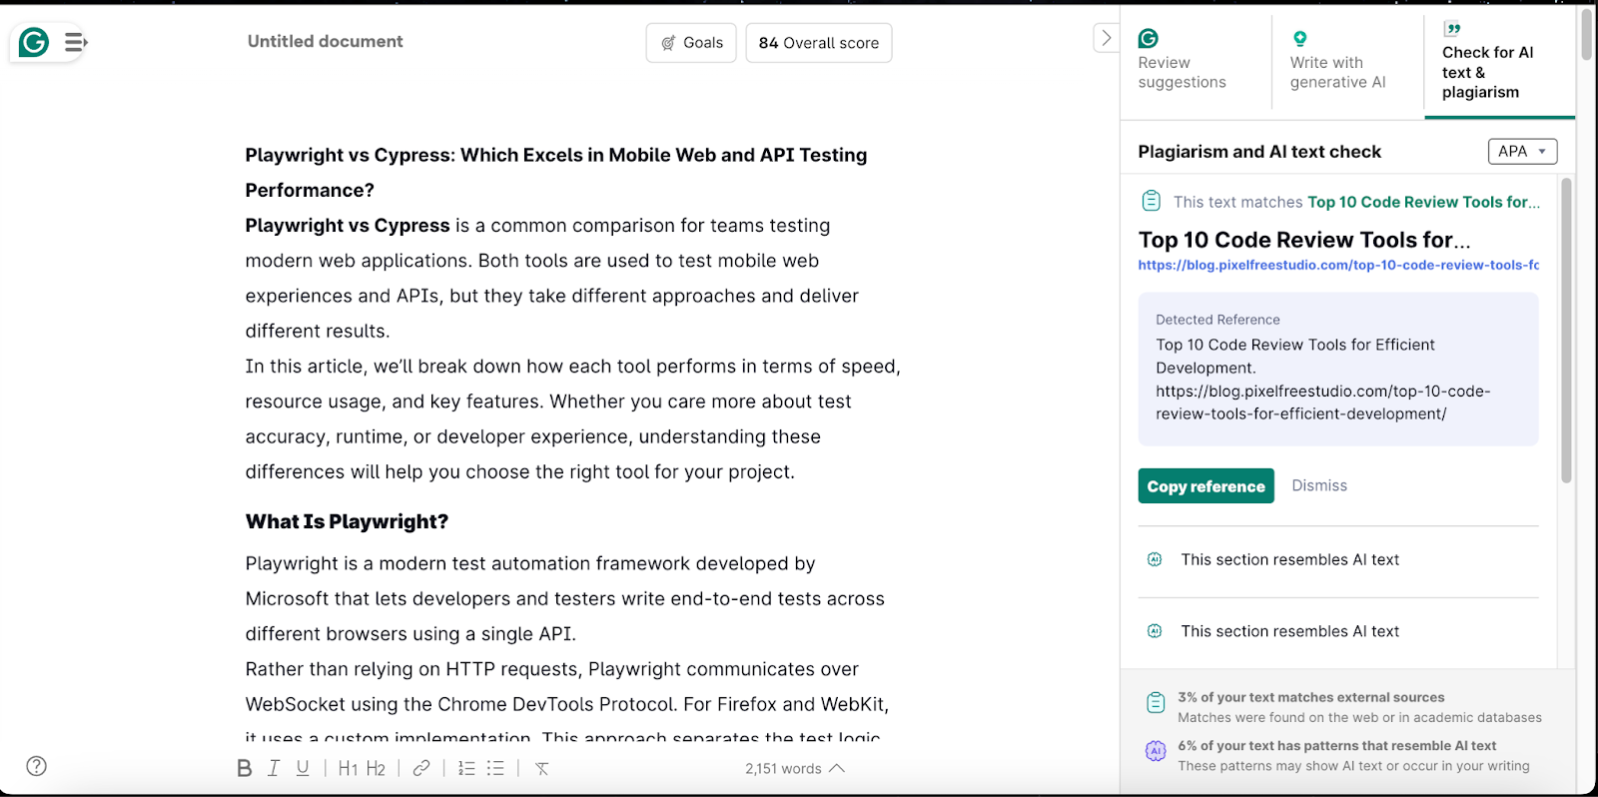Apply Heading 2 style
Image resolution: width=1598 pixels, height=797 pixels.
(x=376, y=768)
